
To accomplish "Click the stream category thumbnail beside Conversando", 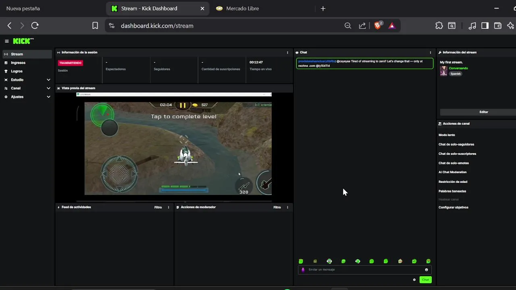I will pos(443,71).
